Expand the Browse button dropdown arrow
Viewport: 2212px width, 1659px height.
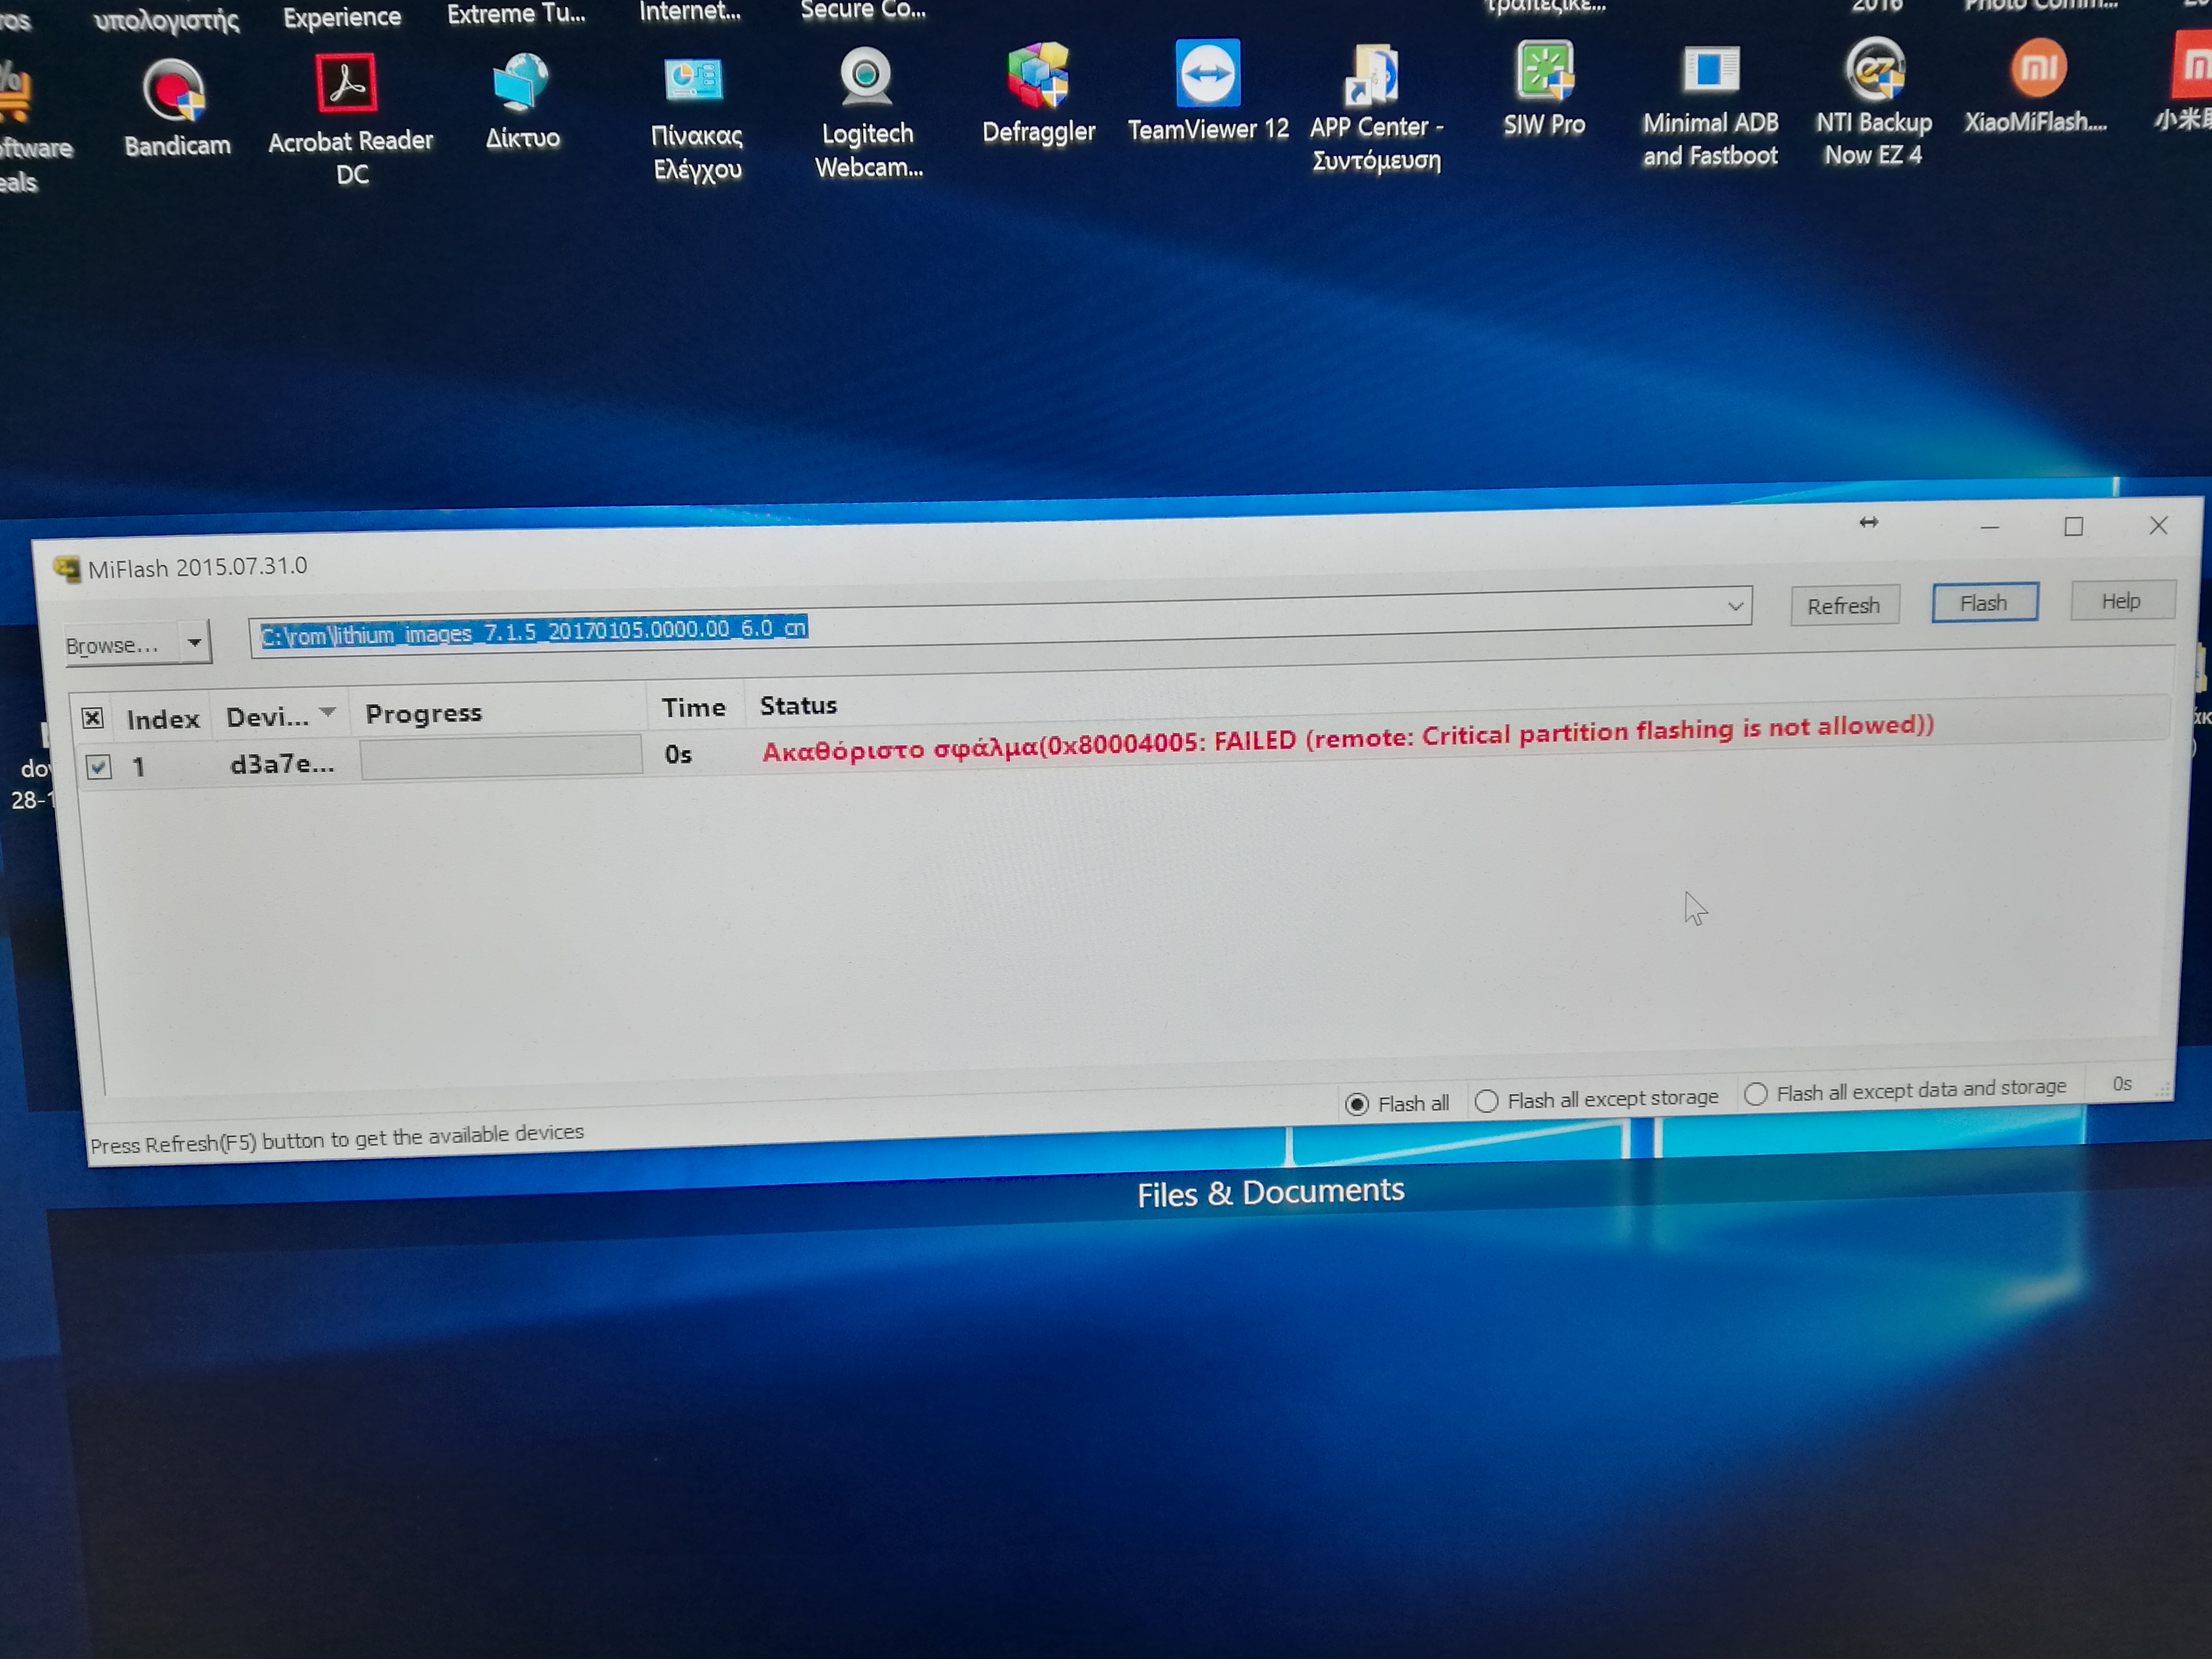(195, 642)
